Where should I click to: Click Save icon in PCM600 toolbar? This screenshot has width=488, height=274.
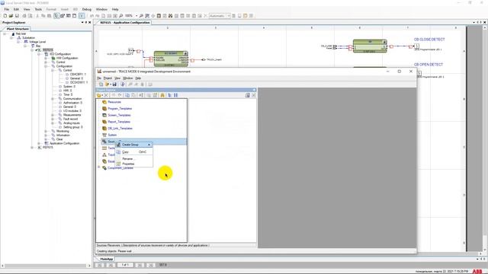pos(17,15)
